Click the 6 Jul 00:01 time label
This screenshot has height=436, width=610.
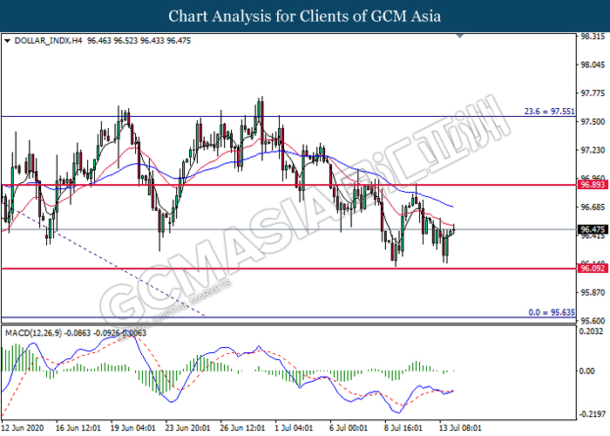coord(349,428)
